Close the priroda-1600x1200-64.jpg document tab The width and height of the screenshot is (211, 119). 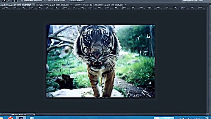[125, 5]
